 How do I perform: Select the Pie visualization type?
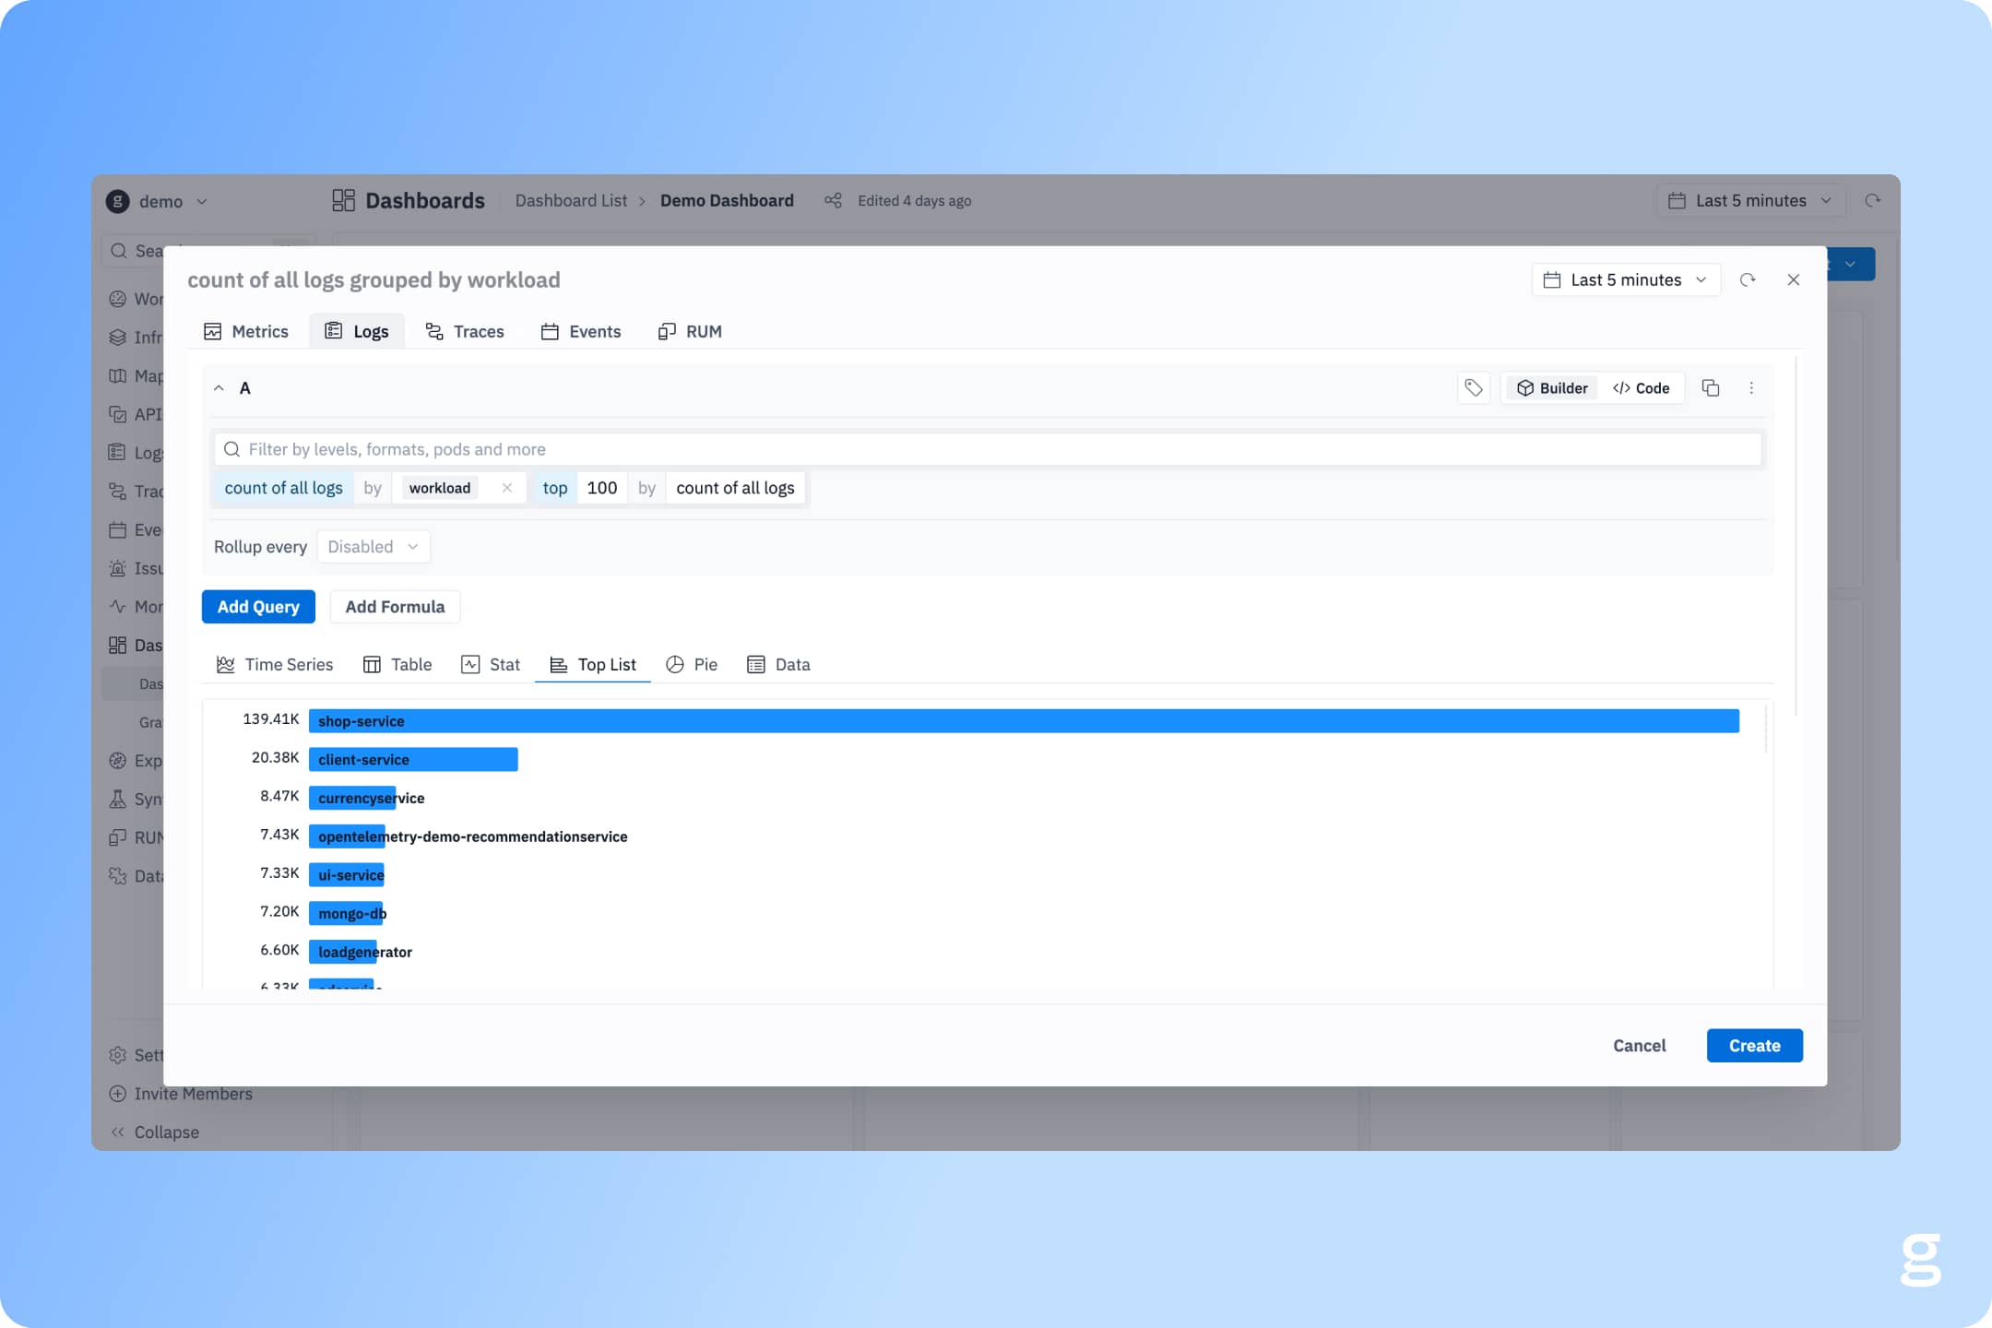[691, 665]
